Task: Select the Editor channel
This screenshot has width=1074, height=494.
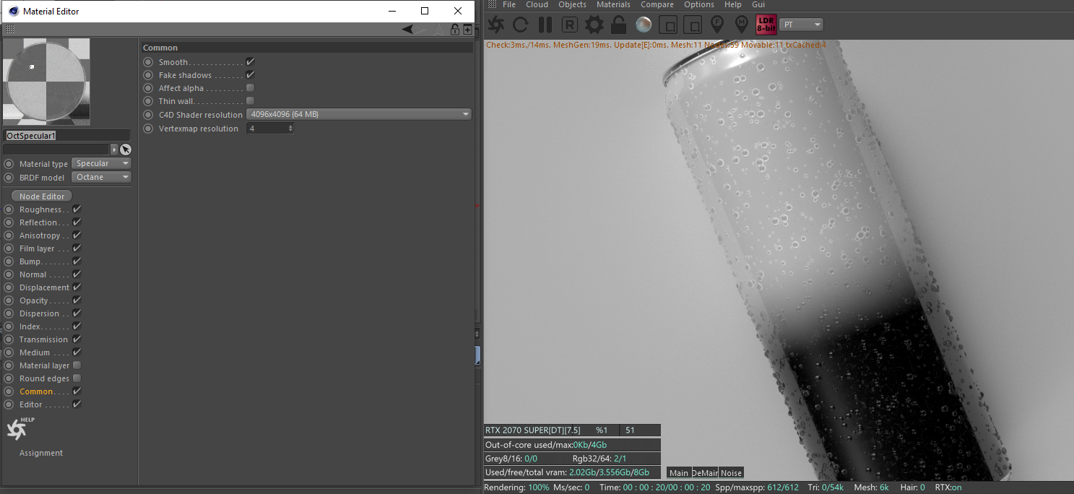Action: pos(31,404)
